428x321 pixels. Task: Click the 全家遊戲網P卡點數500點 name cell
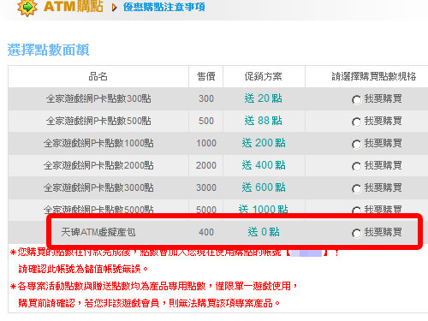point(98,121)
